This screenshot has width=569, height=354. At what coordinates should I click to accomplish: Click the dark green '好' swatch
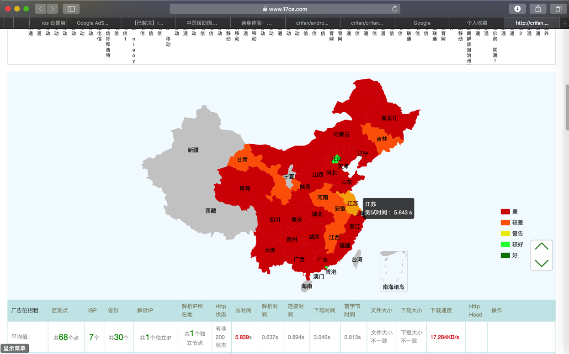pyautogui.click(x=505, y=255)
